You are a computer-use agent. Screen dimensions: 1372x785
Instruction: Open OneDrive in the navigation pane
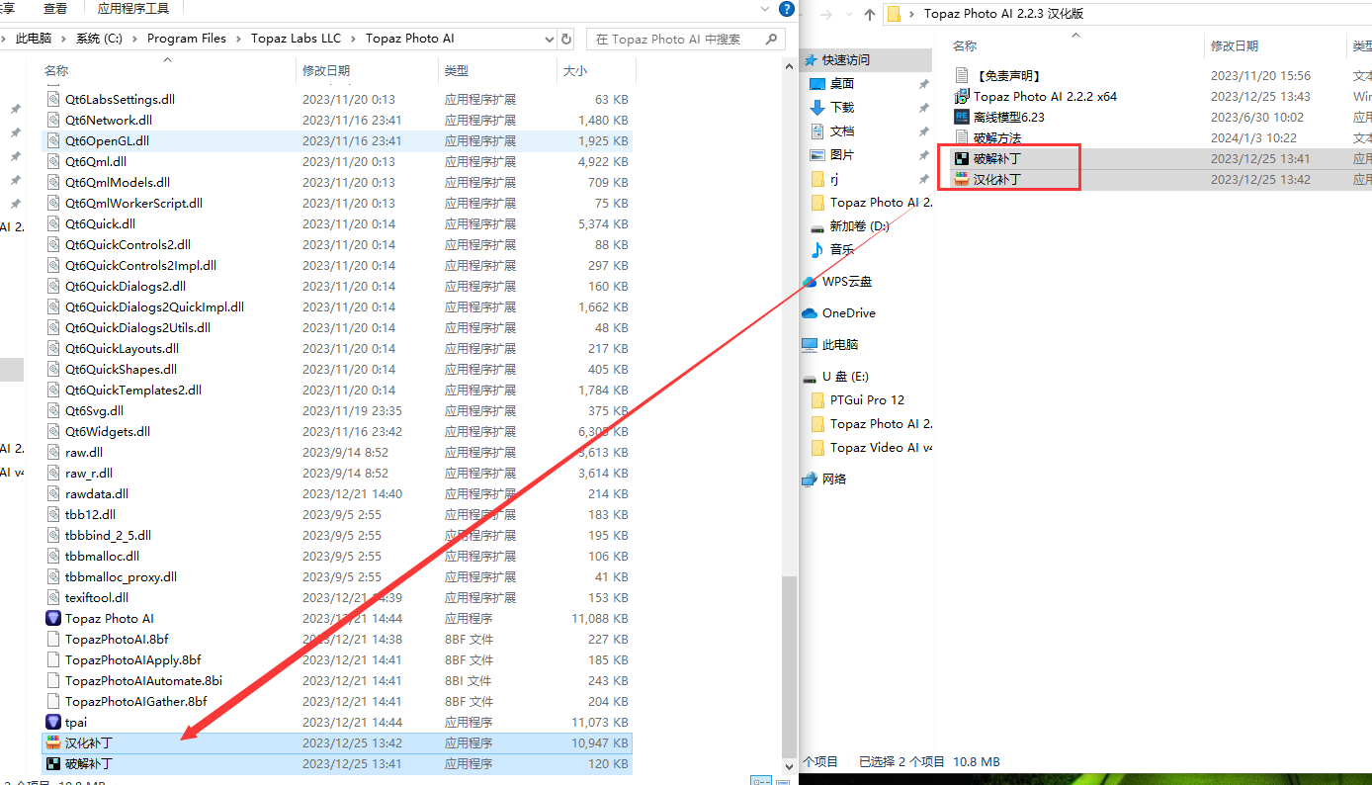click(848, 312)
